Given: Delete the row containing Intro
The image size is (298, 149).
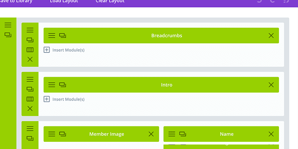Looking at the screenshot, I should (x=30, y=109).
